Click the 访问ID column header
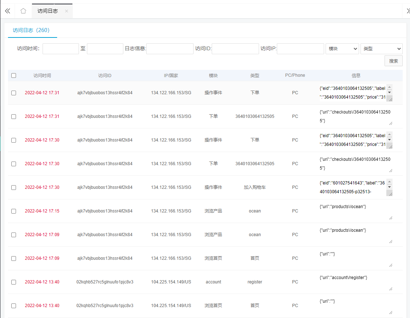Viewport: 410px width, 318px height. [105, 76]
